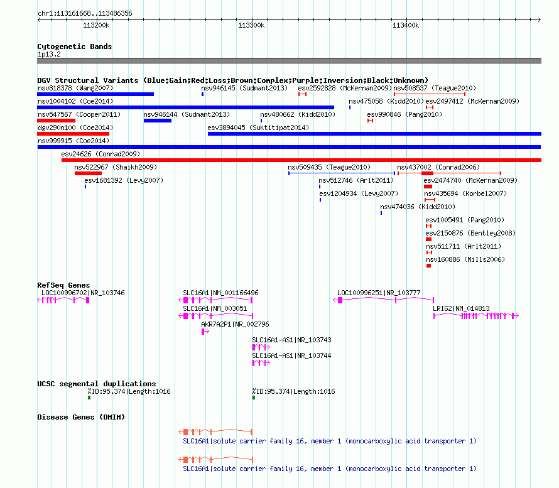Open AKR7A2P1|NR_002796 gene label

point(235,324)
